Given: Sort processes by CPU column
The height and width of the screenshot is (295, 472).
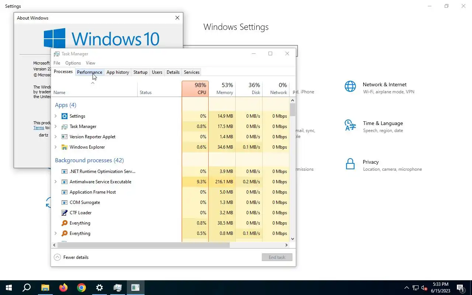Looking at the screenshot, I should pyautogui.click(x=195, y=89).
